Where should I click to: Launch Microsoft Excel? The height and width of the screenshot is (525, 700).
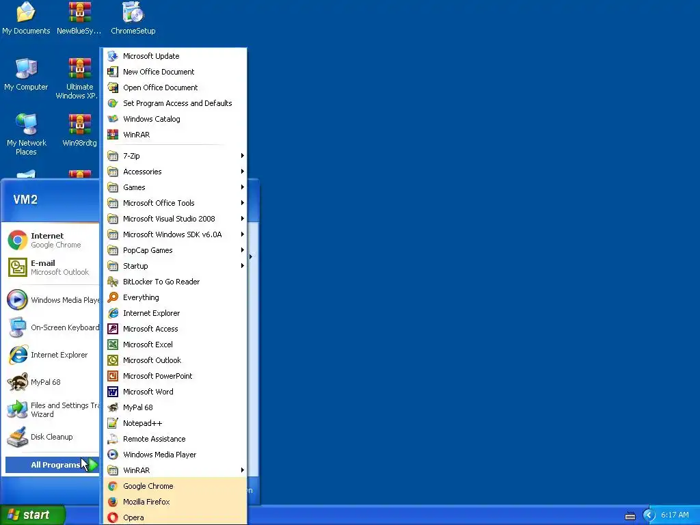point(174,345)
